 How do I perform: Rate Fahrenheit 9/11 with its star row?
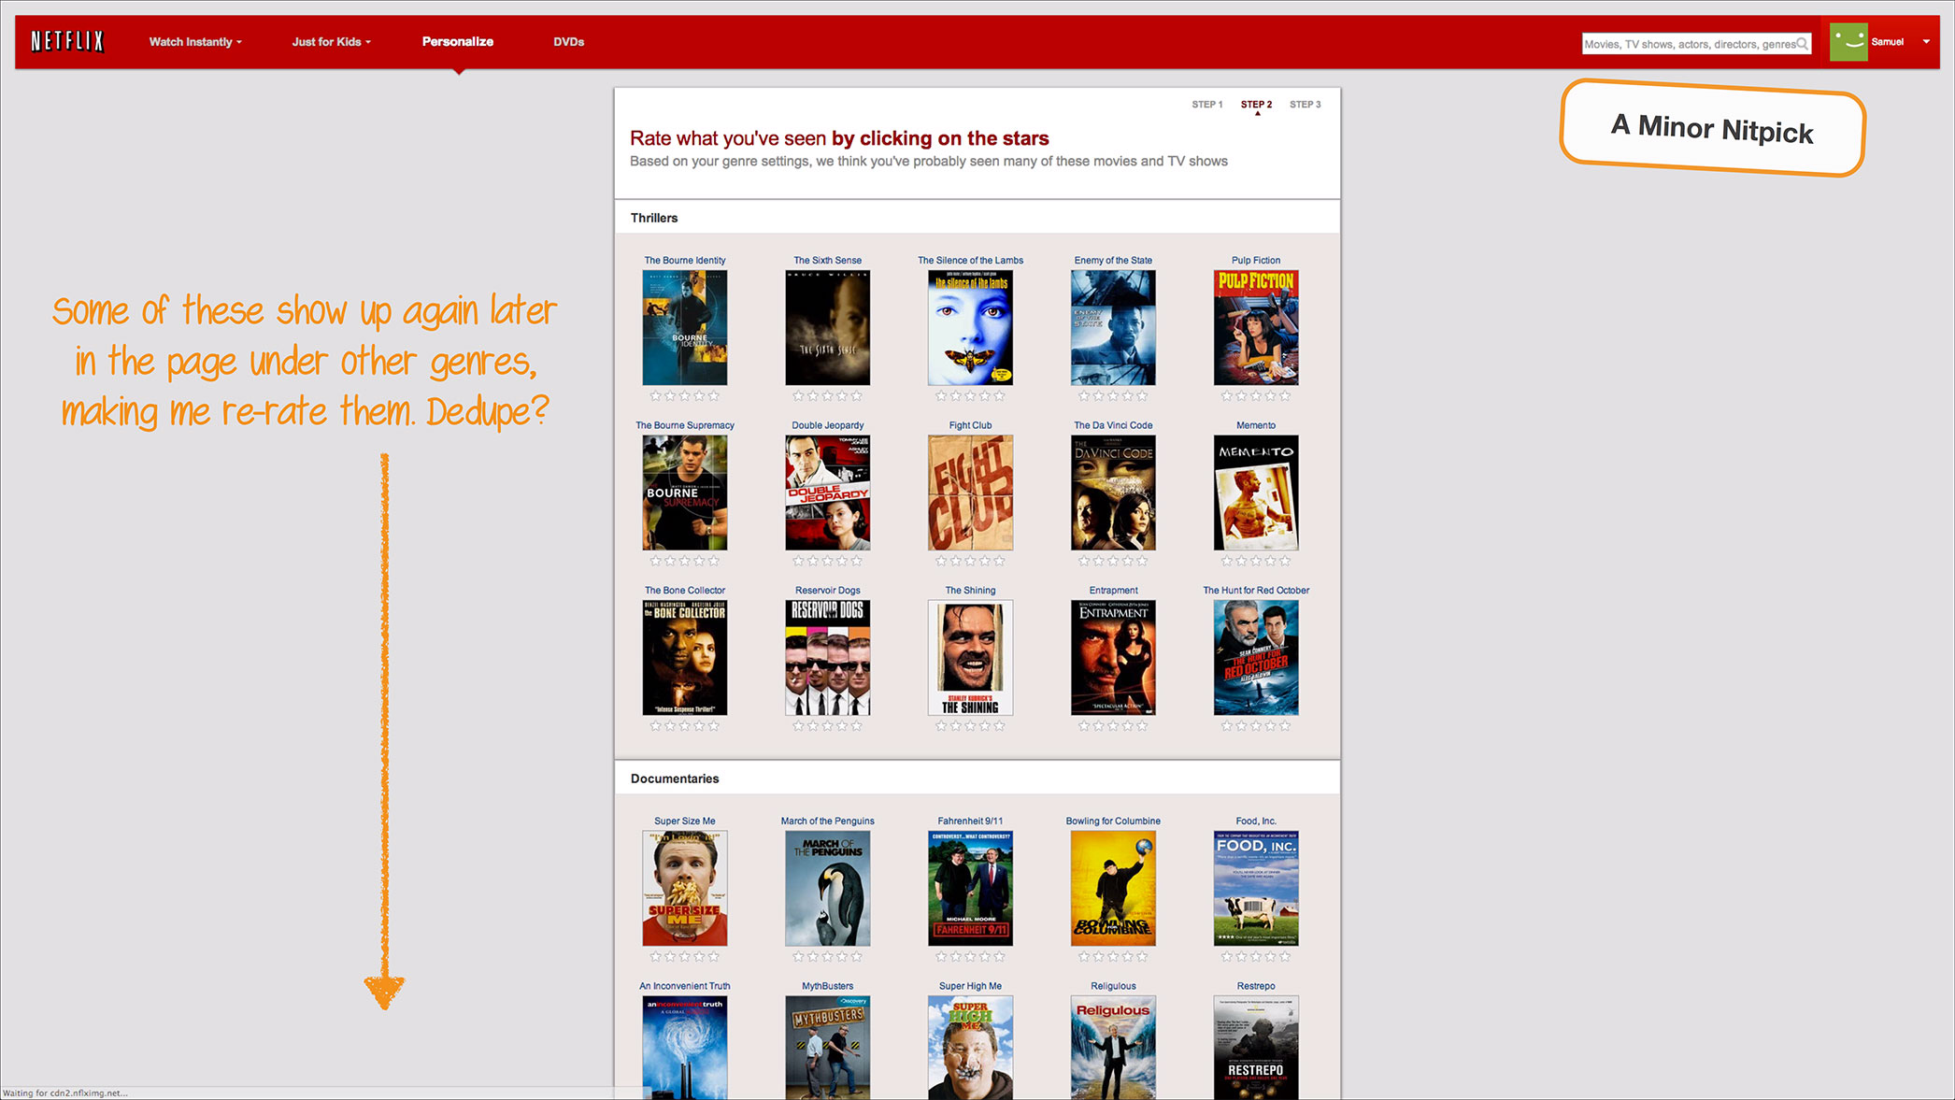tap(970, 957)
